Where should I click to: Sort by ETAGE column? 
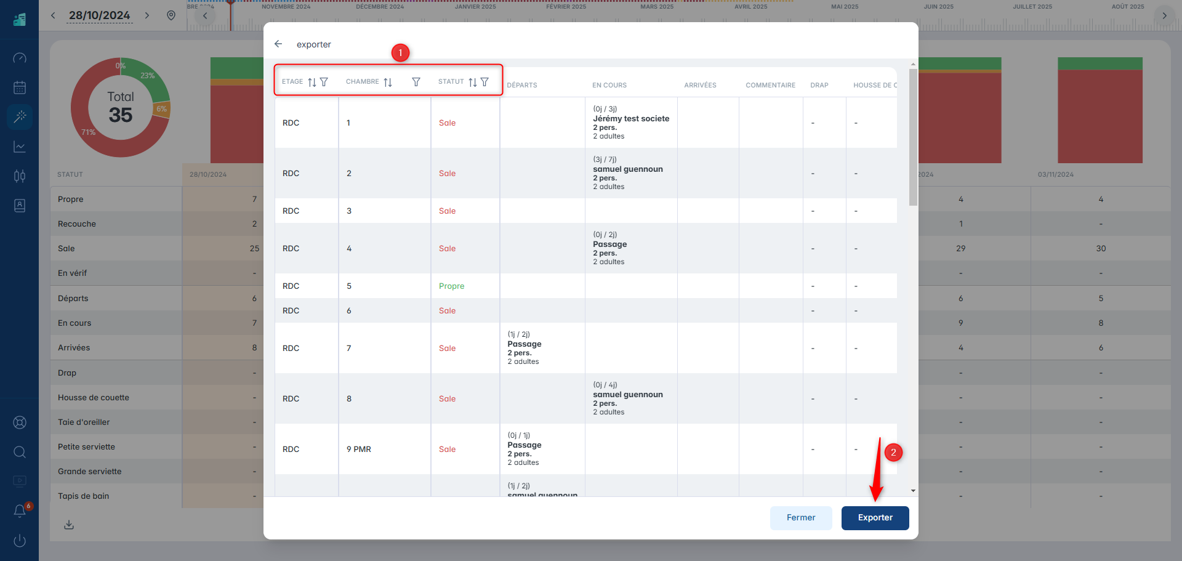[x=312, y=82]
